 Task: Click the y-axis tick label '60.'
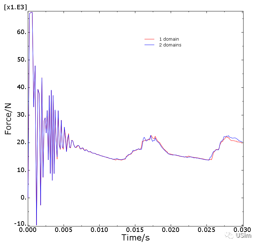pos(22,32)
